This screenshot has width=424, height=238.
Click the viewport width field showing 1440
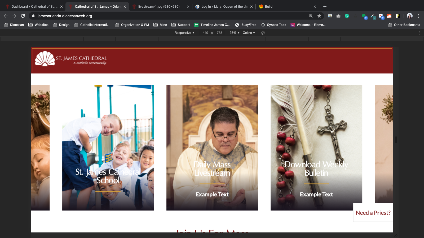204,33
